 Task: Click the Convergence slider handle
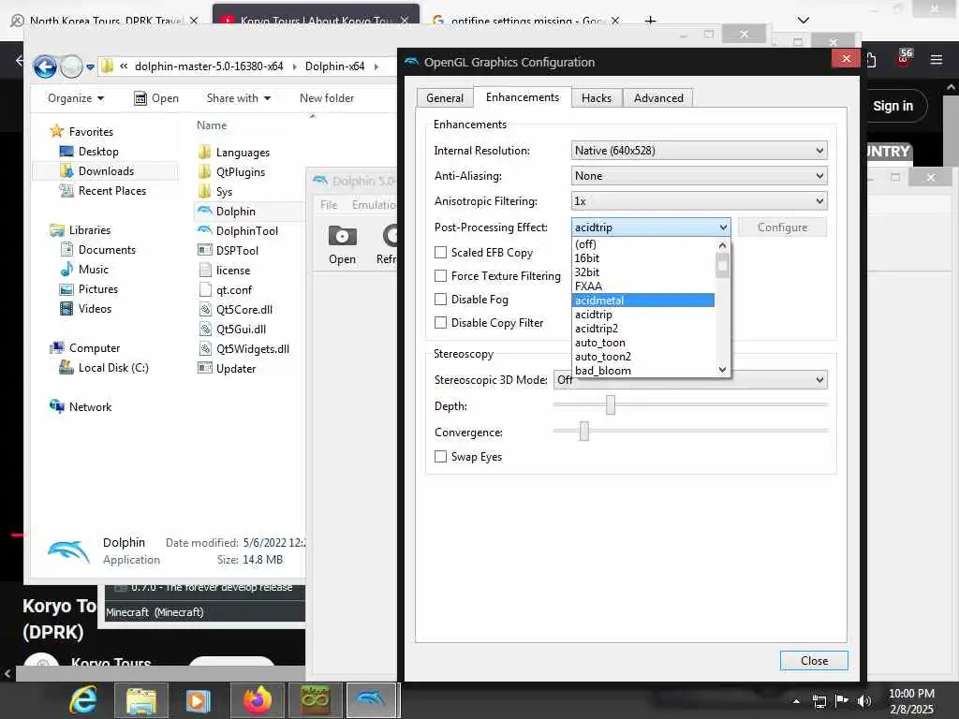tap(584, 431)
